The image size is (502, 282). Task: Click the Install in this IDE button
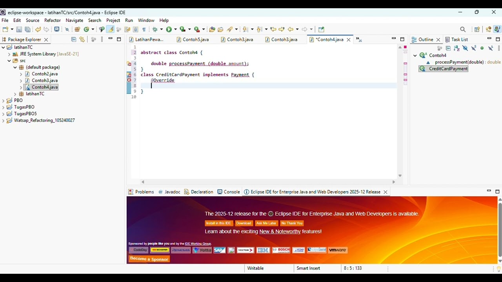tap(218, 223)
